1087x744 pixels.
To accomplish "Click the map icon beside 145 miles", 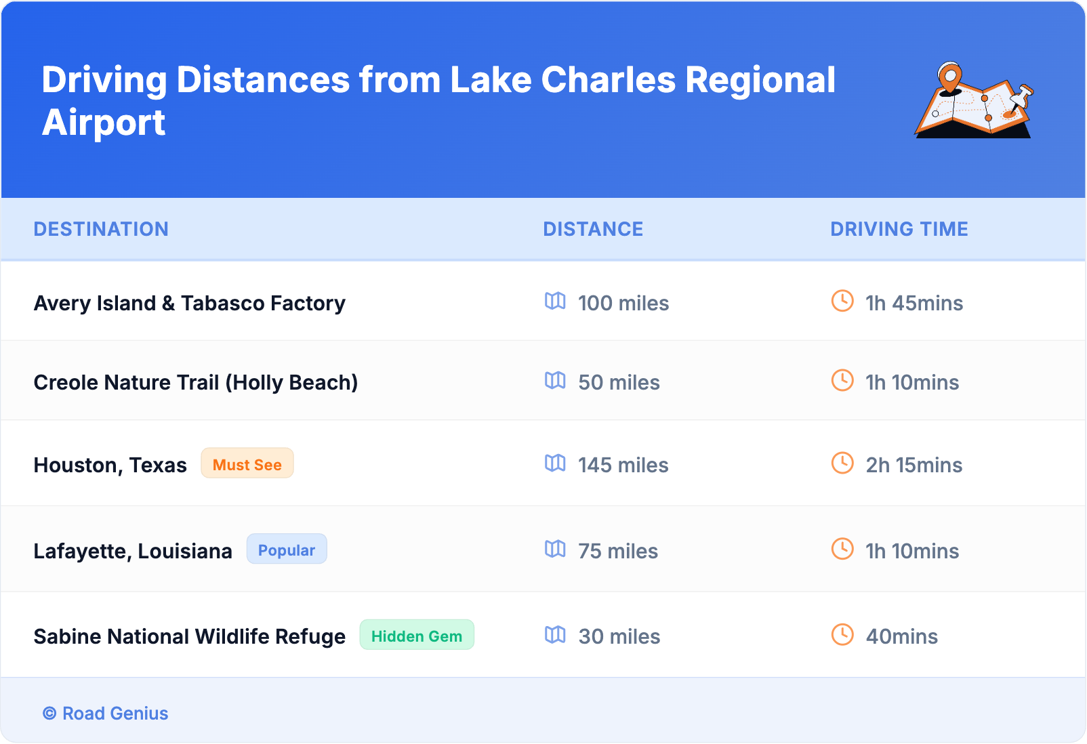I will click(x=555, y=463).
